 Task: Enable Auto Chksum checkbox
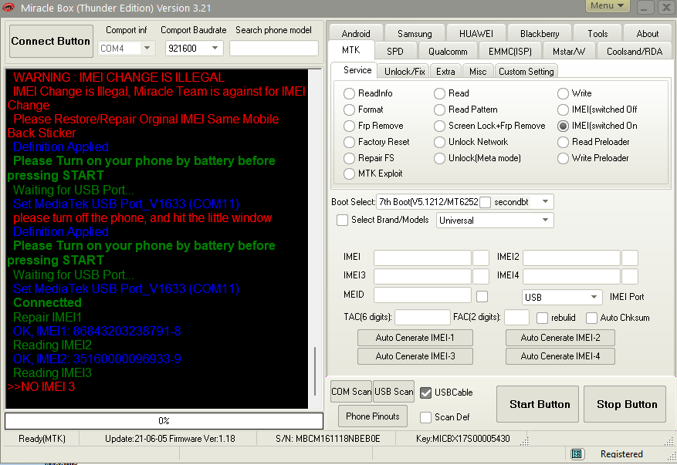coord(591,318)
